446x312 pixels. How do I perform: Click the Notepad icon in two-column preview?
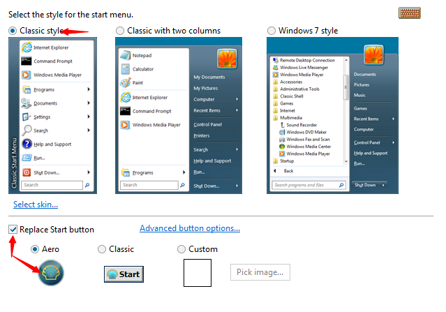pos(126,55)
